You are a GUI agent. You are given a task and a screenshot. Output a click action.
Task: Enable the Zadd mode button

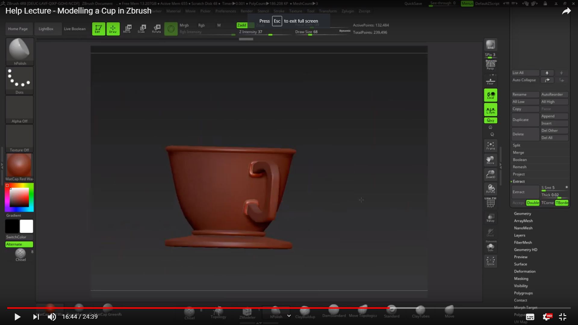(242, 25)
